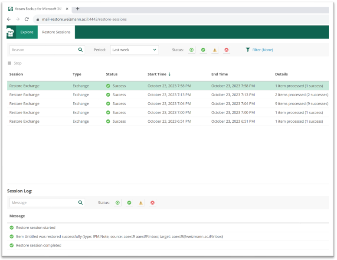The width and height of the screenshot is (337, 260).
Task: Go back using browser back arrow
Action: point(9,19)
